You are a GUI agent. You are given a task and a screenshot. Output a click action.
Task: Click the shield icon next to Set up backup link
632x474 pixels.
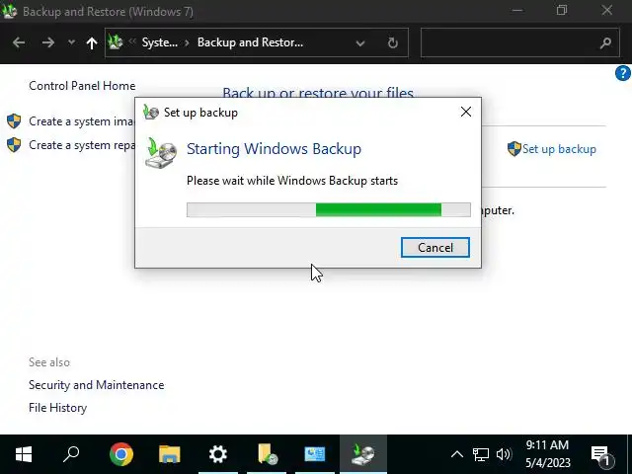pyautogui.click(x=514, y=149)
